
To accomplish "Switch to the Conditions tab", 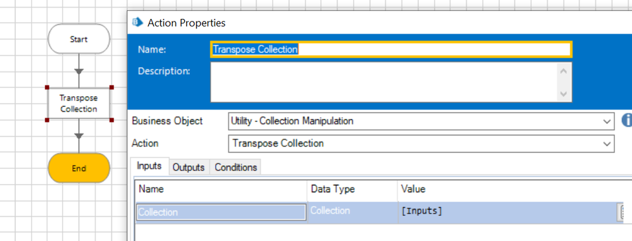I will click(x=235, y=167).
